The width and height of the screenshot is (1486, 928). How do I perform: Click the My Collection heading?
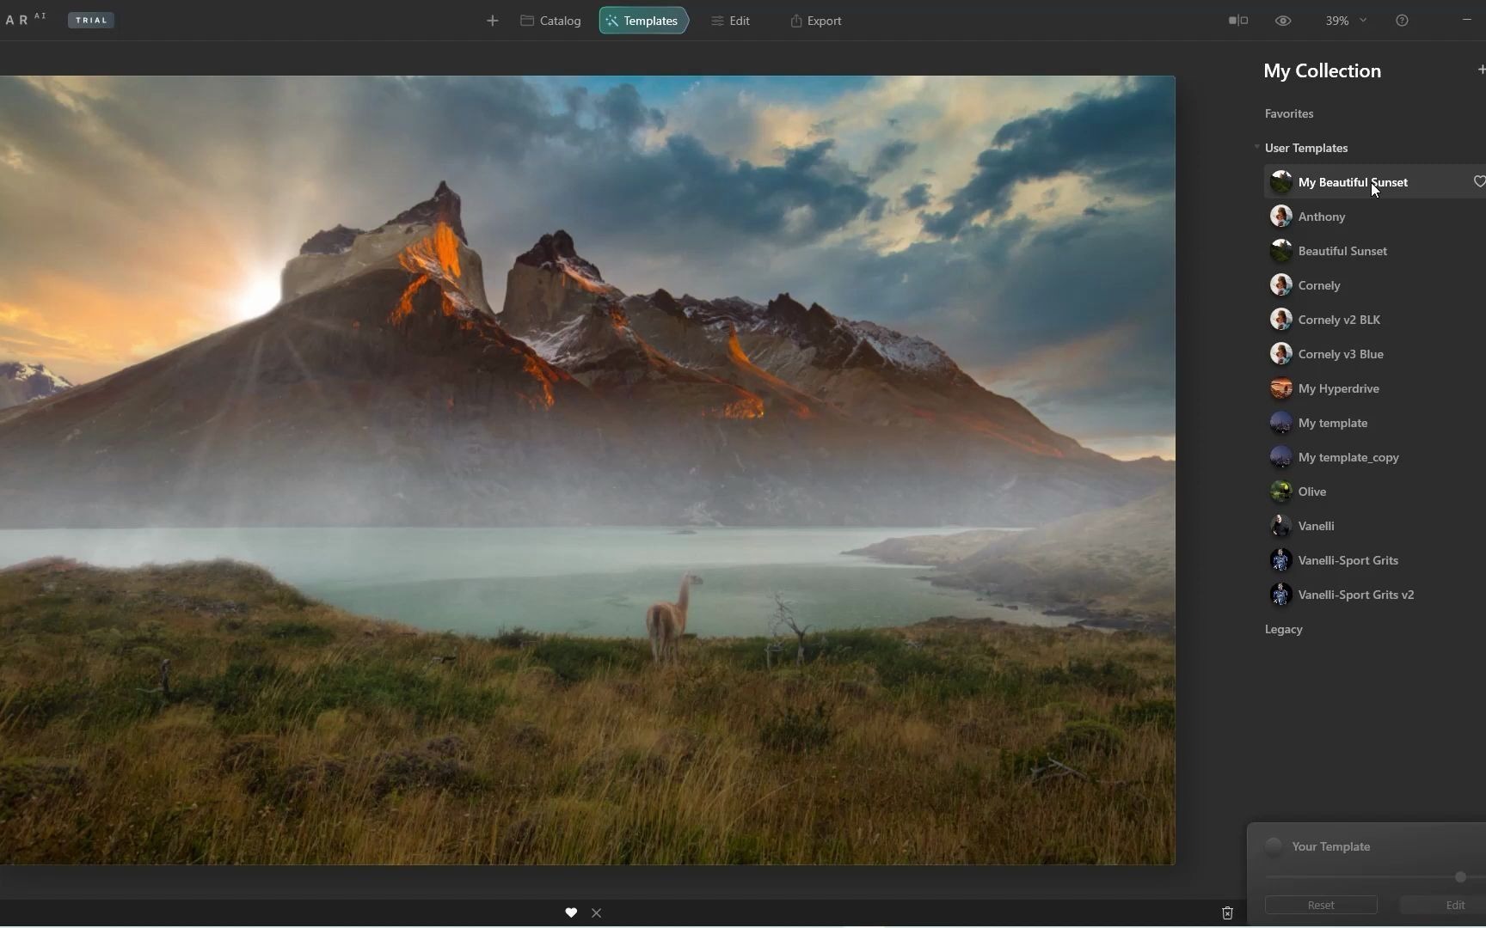click(1323, 70)
